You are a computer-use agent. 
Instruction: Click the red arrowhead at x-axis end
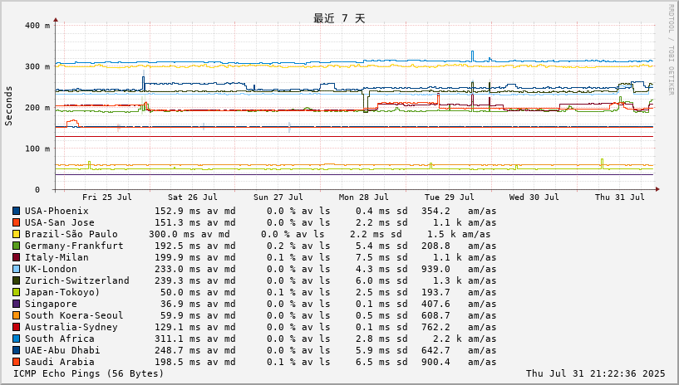coord(657,189)
